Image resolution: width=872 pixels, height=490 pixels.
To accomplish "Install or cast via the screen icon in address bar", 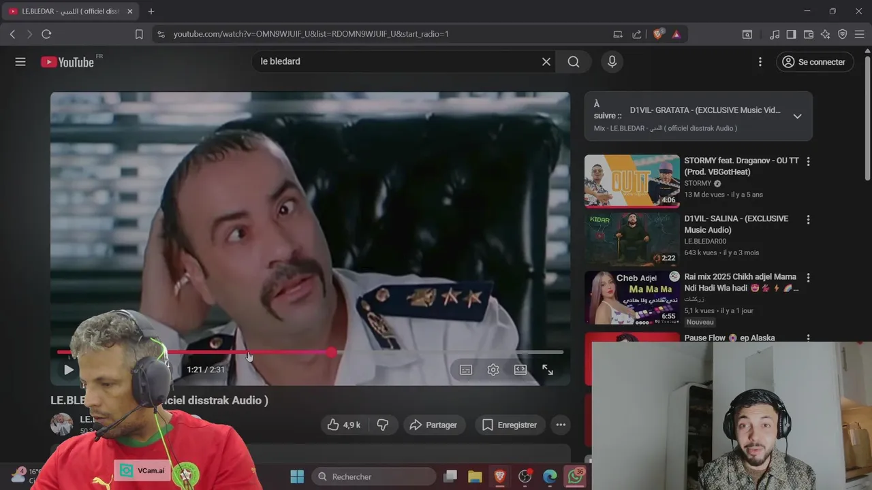I will (x=618, y=34).
